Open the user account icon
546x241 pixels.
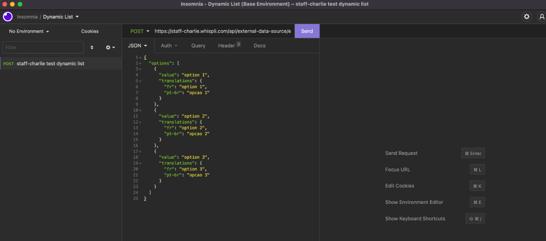coord(542,17)
